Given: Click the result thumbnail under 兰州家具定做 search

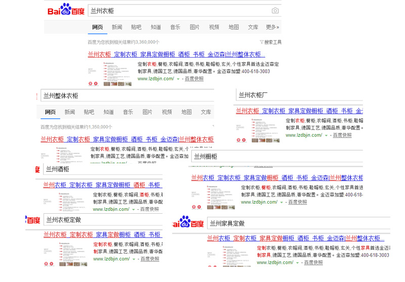Looking at the screenshot, I should 229,256.
